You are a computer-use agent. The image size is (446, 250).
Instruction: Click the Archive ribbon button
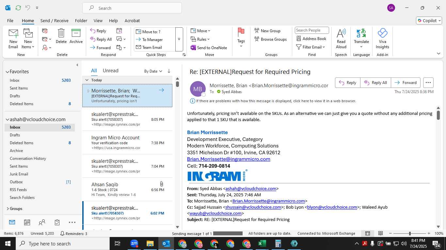[x=76, y=36]
